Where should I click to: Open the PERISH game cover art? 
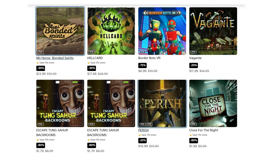162,103
